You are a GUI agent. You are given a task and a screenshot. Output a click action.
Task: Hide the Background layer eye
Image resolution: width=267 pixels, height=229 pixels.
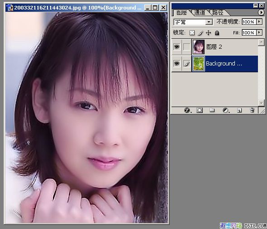click(176, 64)
